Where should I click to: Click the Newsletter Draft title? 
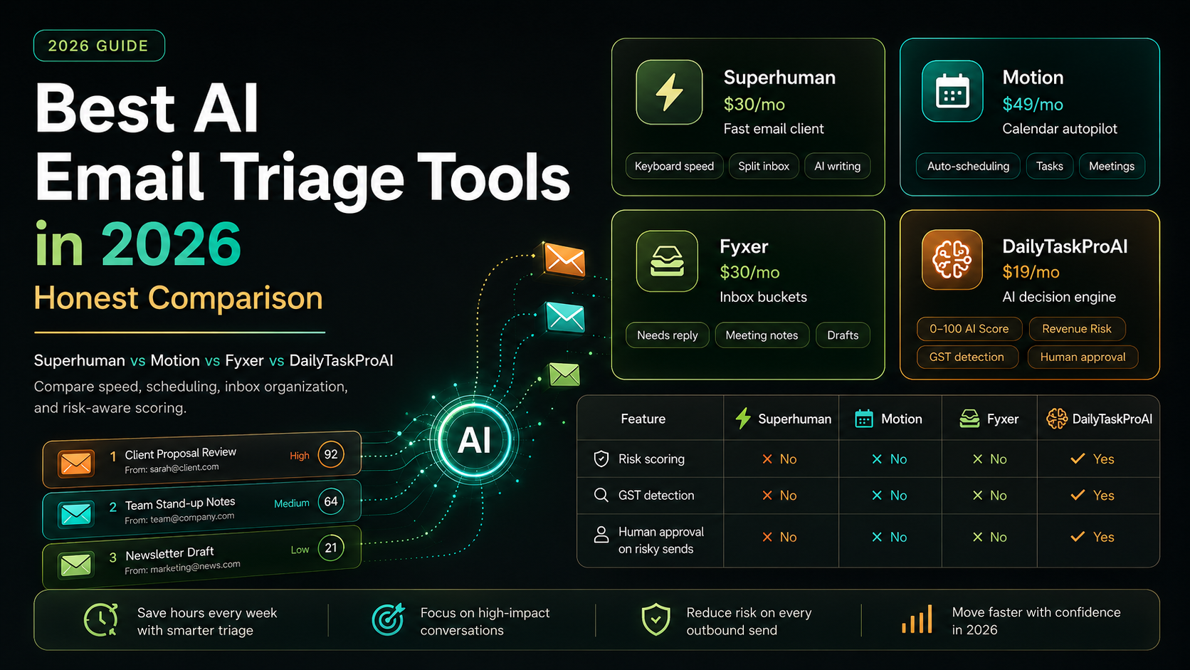[x=169, y=553]
